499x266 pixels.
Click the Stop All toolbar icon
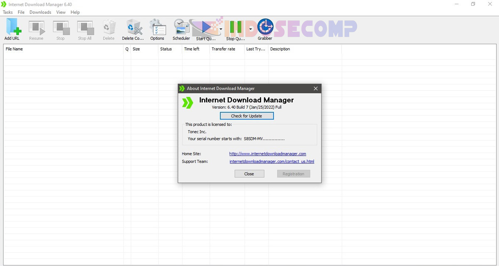pos(84,27)
